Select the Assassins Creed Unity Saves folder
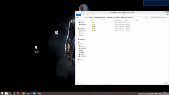The image size is (169, 95). [x=36, y=49]
